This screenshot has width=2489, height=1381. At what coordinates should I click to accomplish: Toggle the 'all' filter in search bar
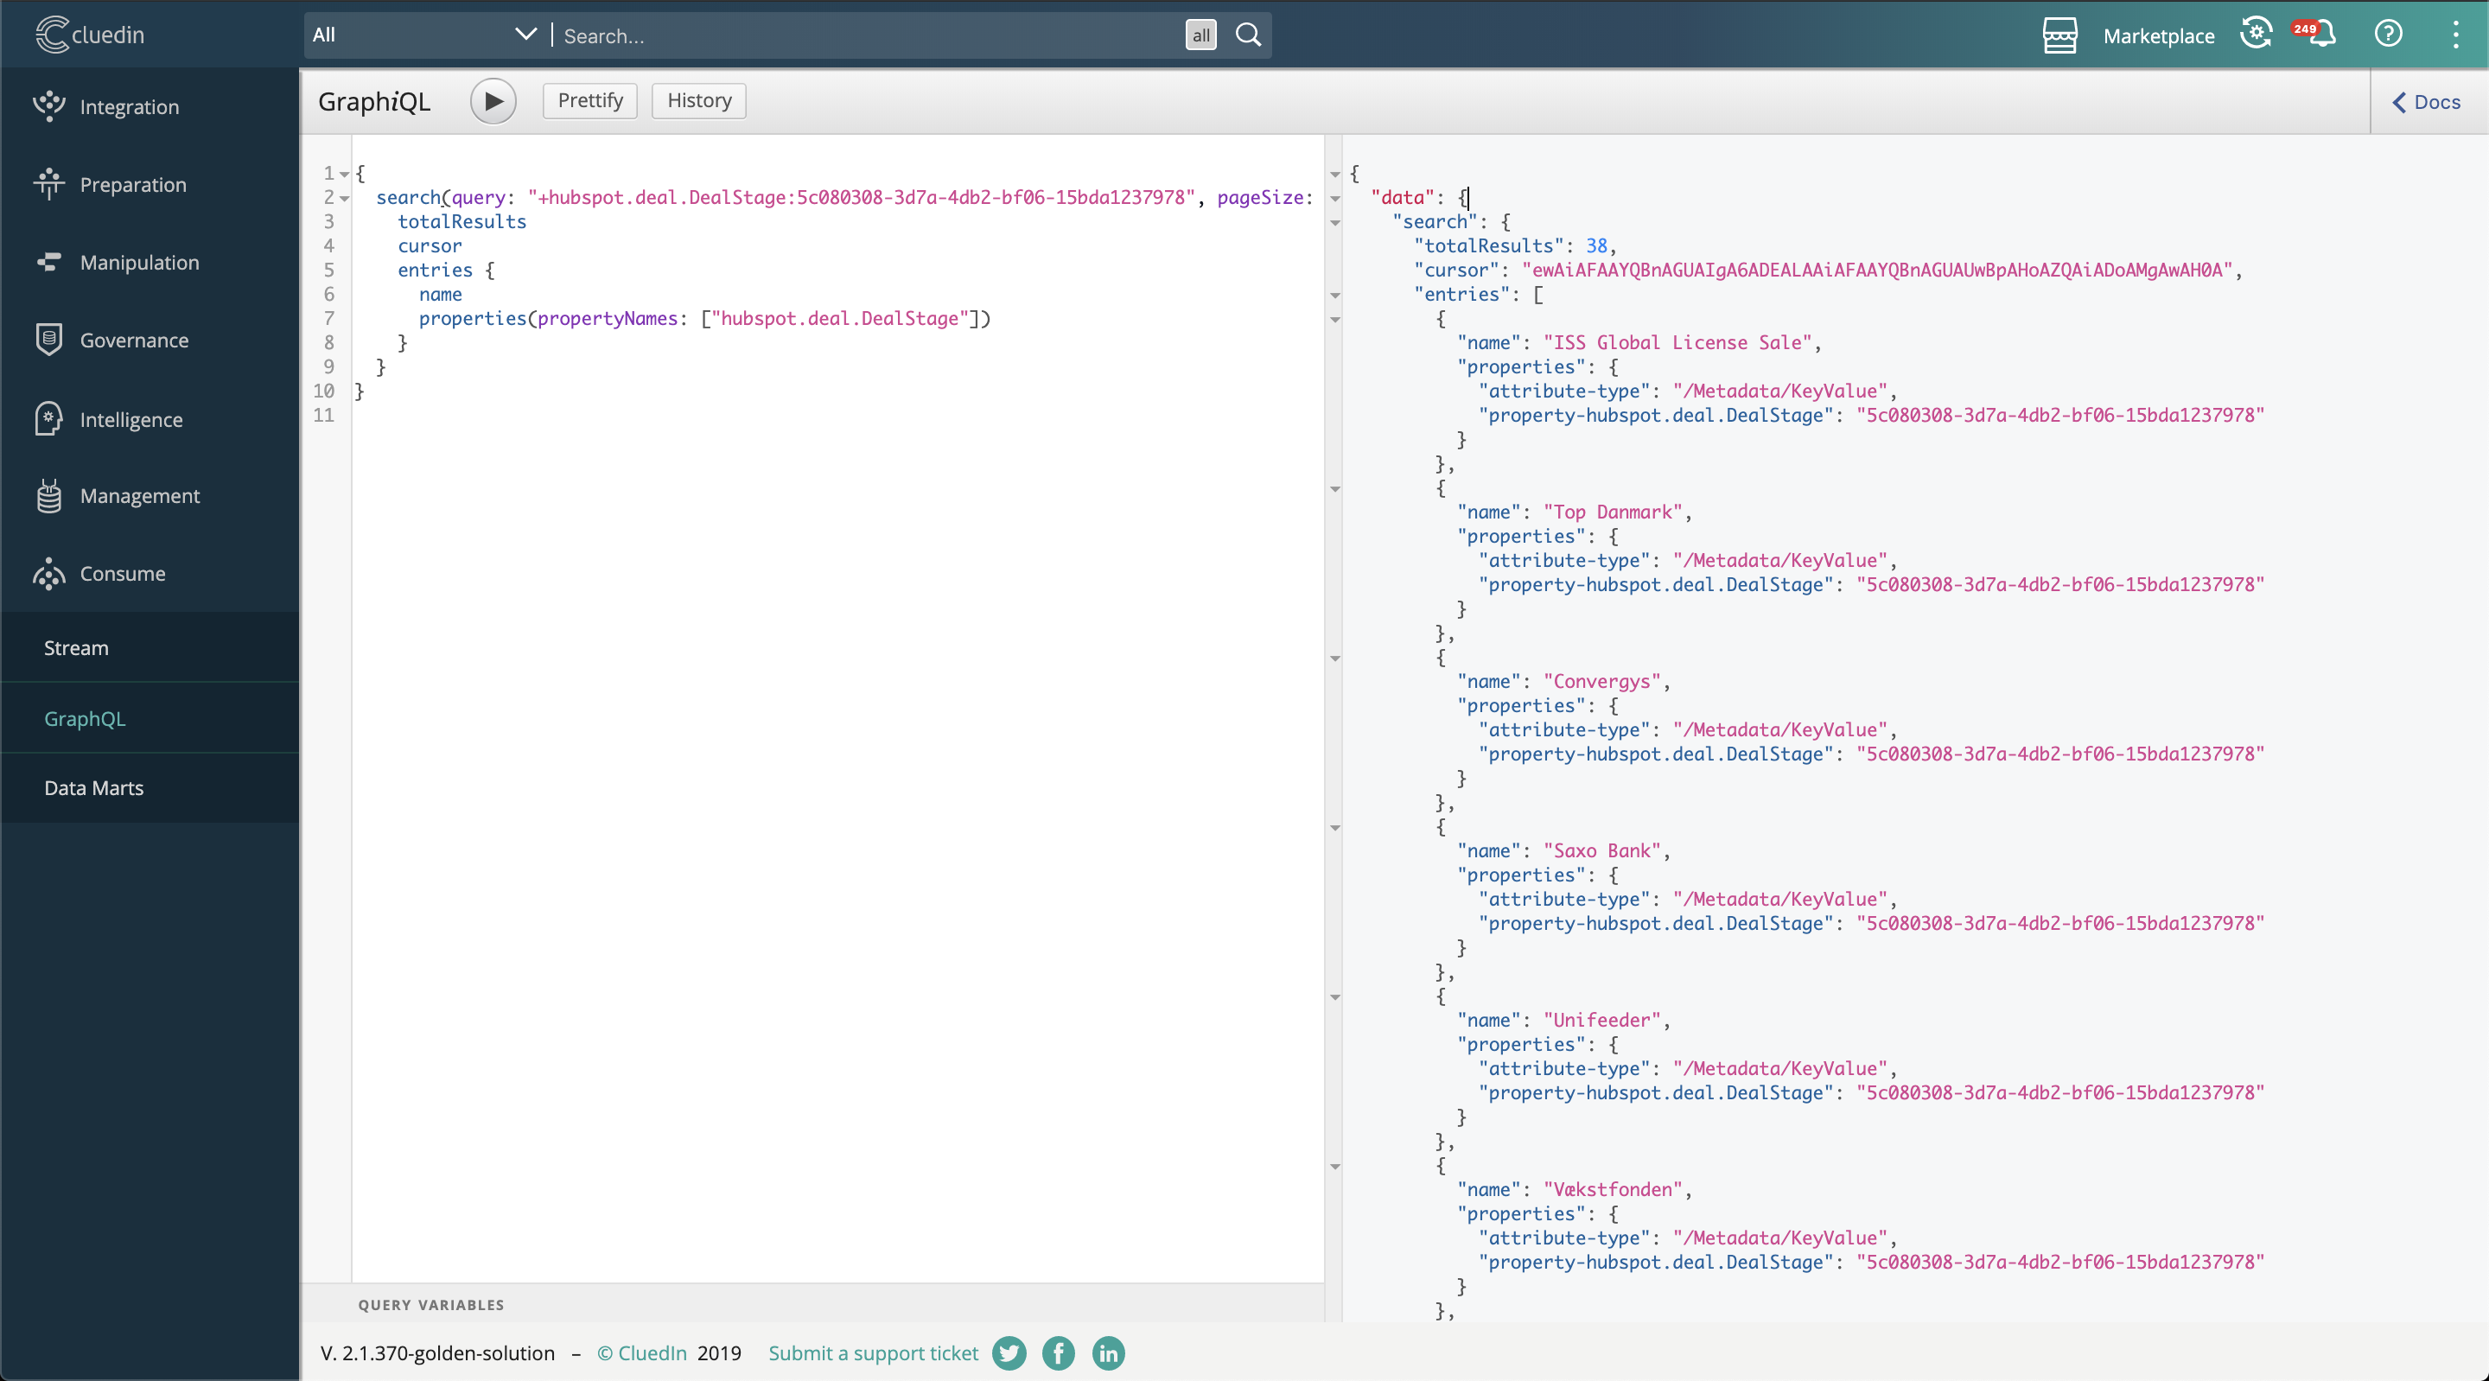pos(1200,35)
